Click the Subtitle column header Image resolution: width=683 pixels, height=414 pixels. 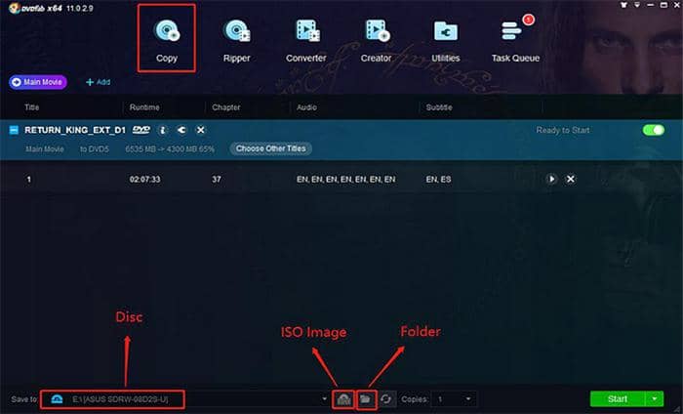[x=439, y=107]
